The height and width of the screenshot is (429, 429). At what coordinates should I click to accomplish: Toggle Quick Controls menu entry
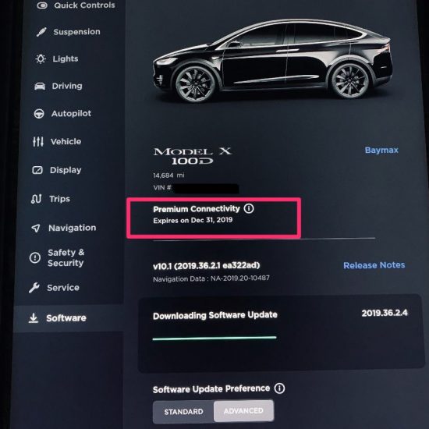point(76,5)
